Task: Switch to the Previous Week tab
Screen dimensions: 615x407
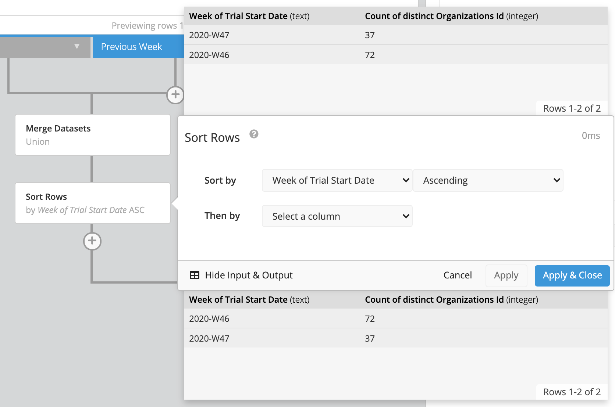Action: [x=138, y=47]
